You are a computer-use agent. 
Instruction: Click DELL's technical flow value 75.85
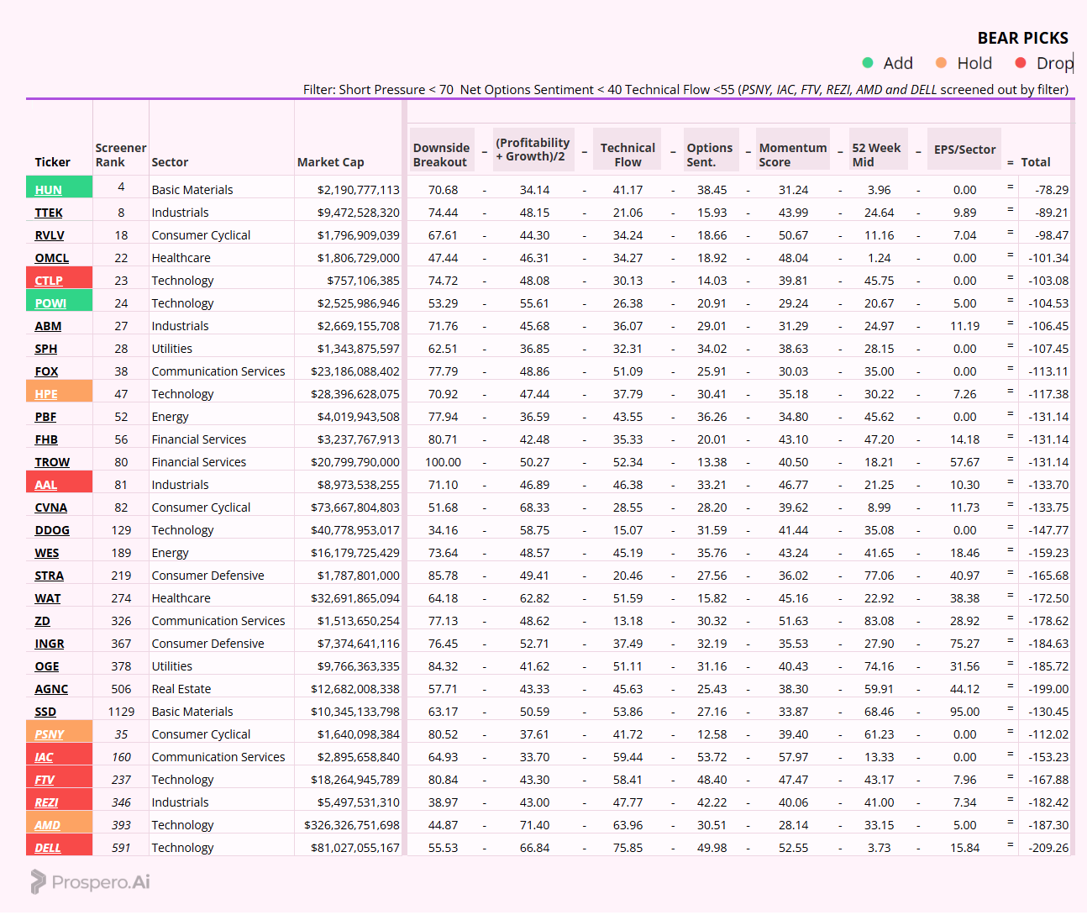pyautogui.click(x=628, y=848)
